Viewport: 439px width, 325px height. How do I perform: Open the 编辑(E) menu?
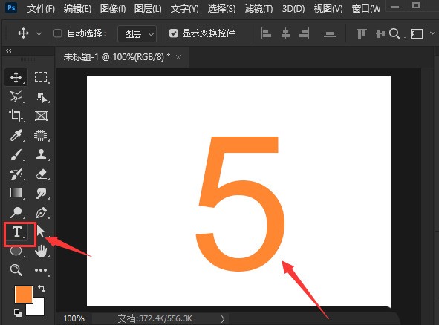point(77,9)
